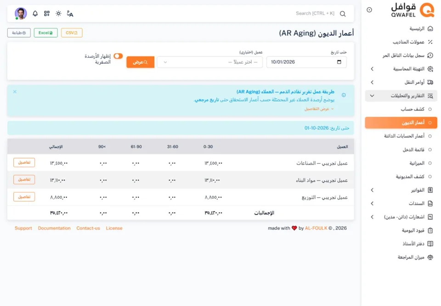The height and width of the screenshot is (306, 441).
Task: Open the notifications bell icon
Action: (35, 13)
